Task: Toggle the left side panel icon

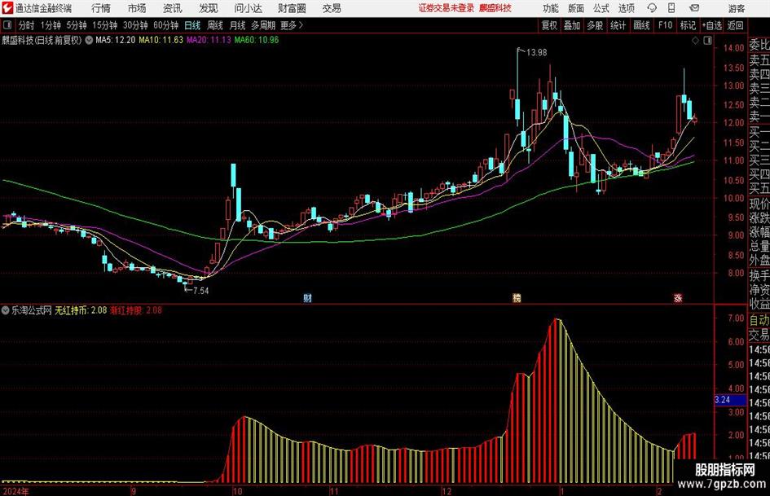Action: 7,25
